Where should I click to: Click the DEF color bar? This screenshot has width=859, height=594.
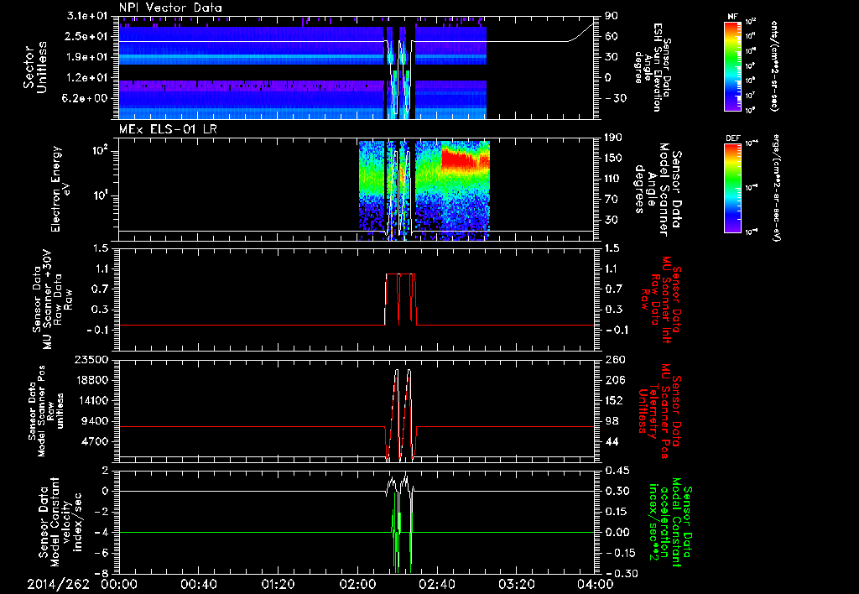pos(732,188)
